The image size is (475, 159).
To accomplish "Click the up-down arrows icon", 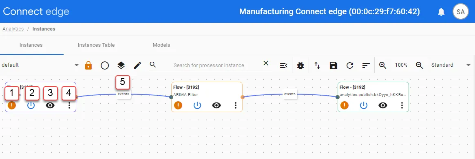I will click(317, 65).
